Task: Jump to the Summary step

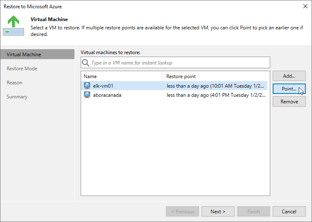Action: [x=17, y=97]
